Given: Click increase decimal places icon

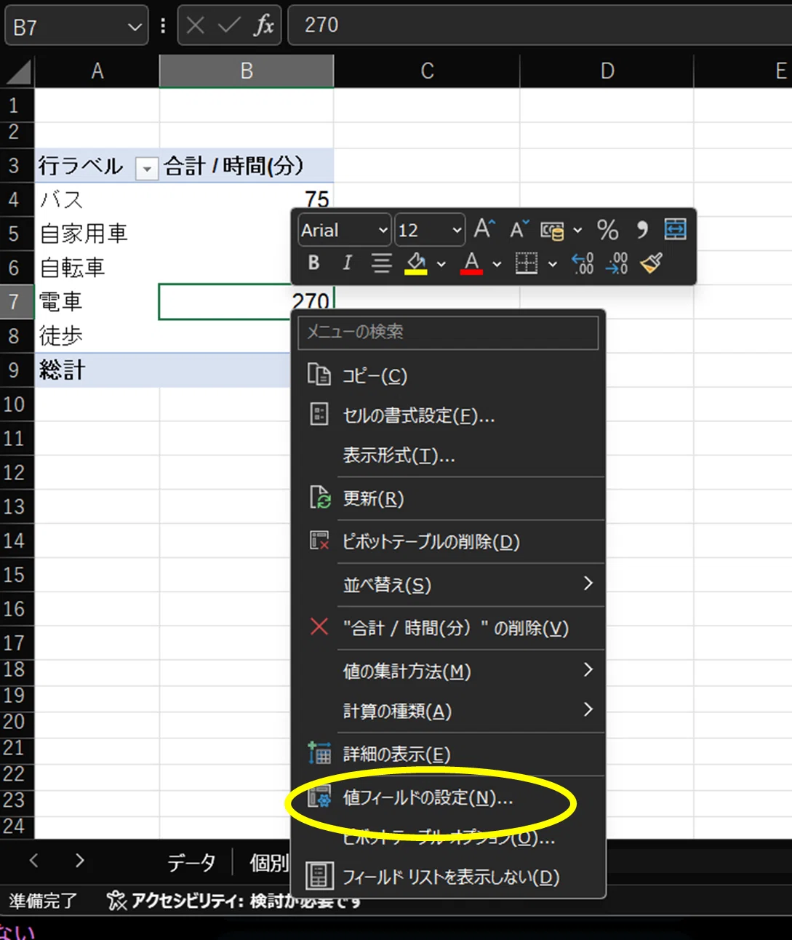Looking at the screenshot, I should [x=583, y=263].
